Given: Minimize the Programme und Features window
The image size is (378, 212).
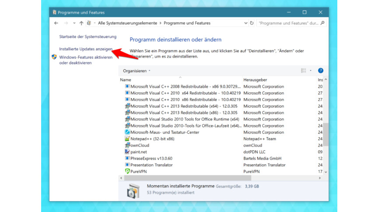Looking at the screenshot, I should [x=289, y=12].
